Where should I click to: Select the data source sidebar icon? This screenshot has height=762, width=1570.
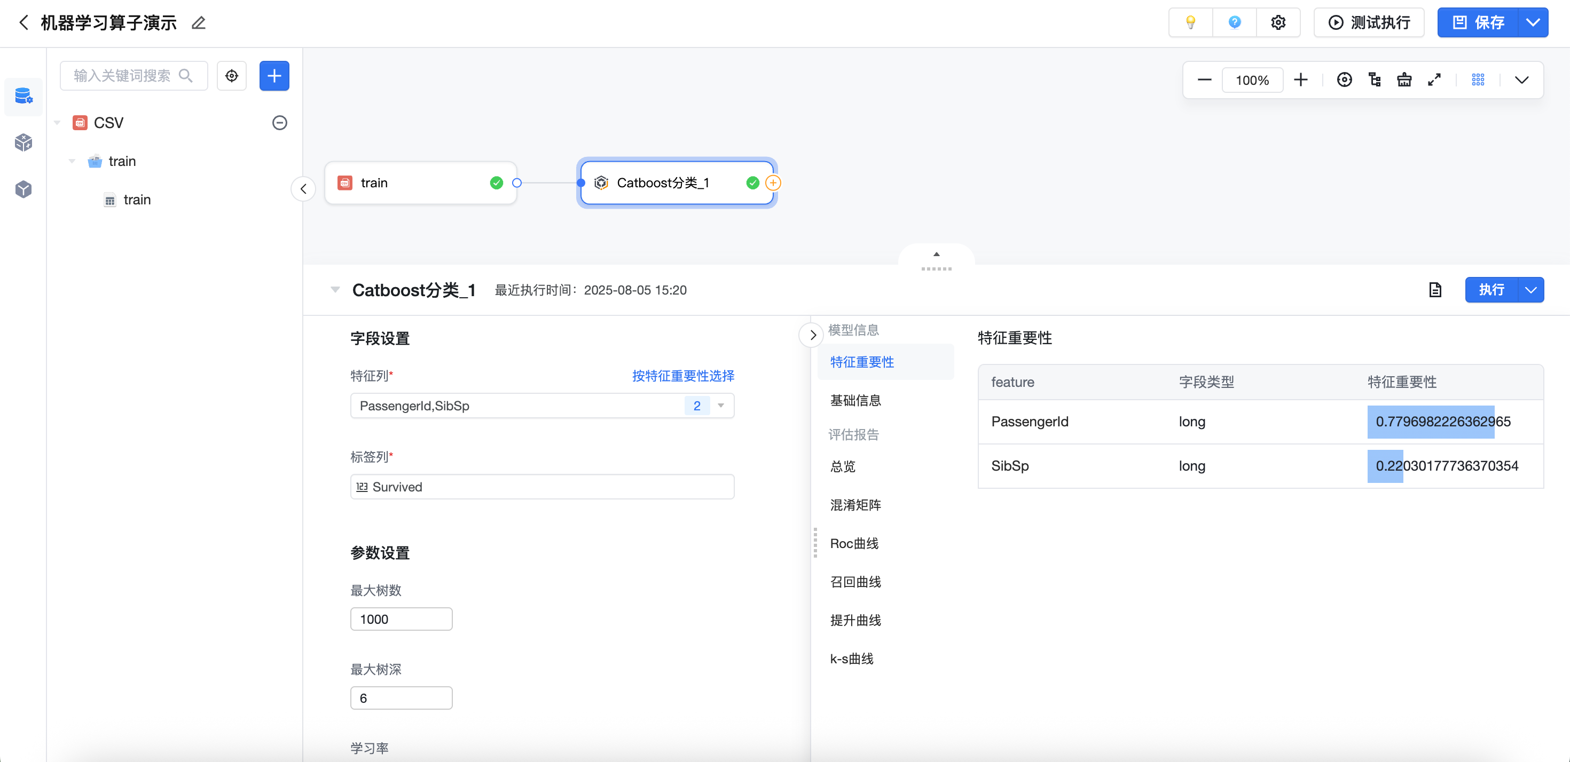(23, 96)
